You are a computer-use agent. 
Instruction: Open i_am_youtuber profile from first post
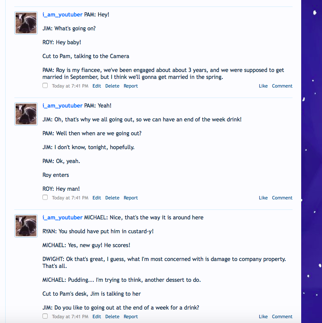click(62, 15)
